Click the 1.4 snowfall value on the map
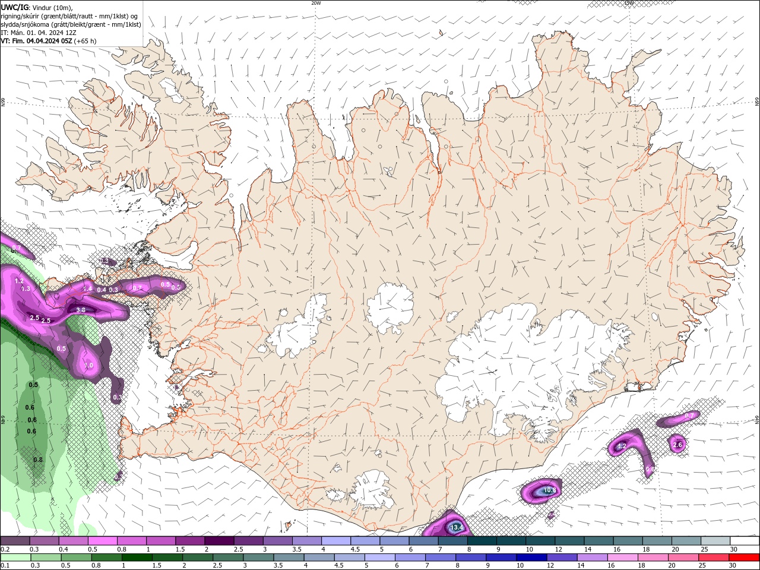 [87, 289]
